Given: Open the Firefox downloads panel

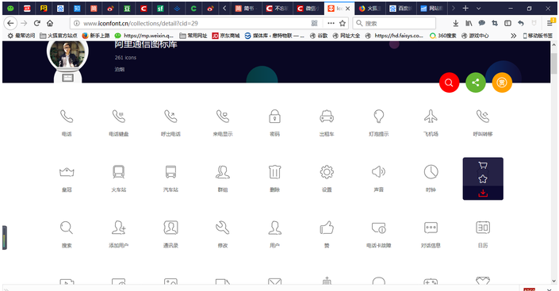Looking at the screenshot, I should tap(456, 24).
